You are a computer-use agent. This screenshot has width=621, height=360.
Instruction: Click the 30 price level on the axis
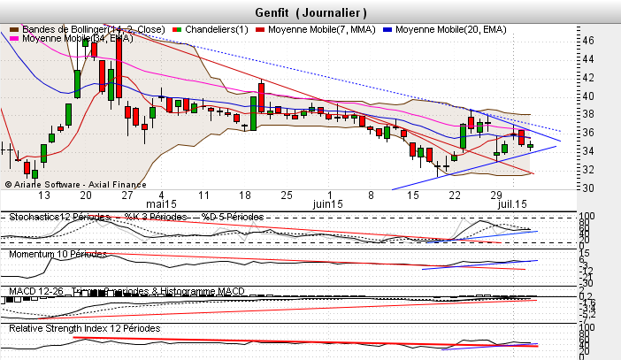(x=588, y=188)
